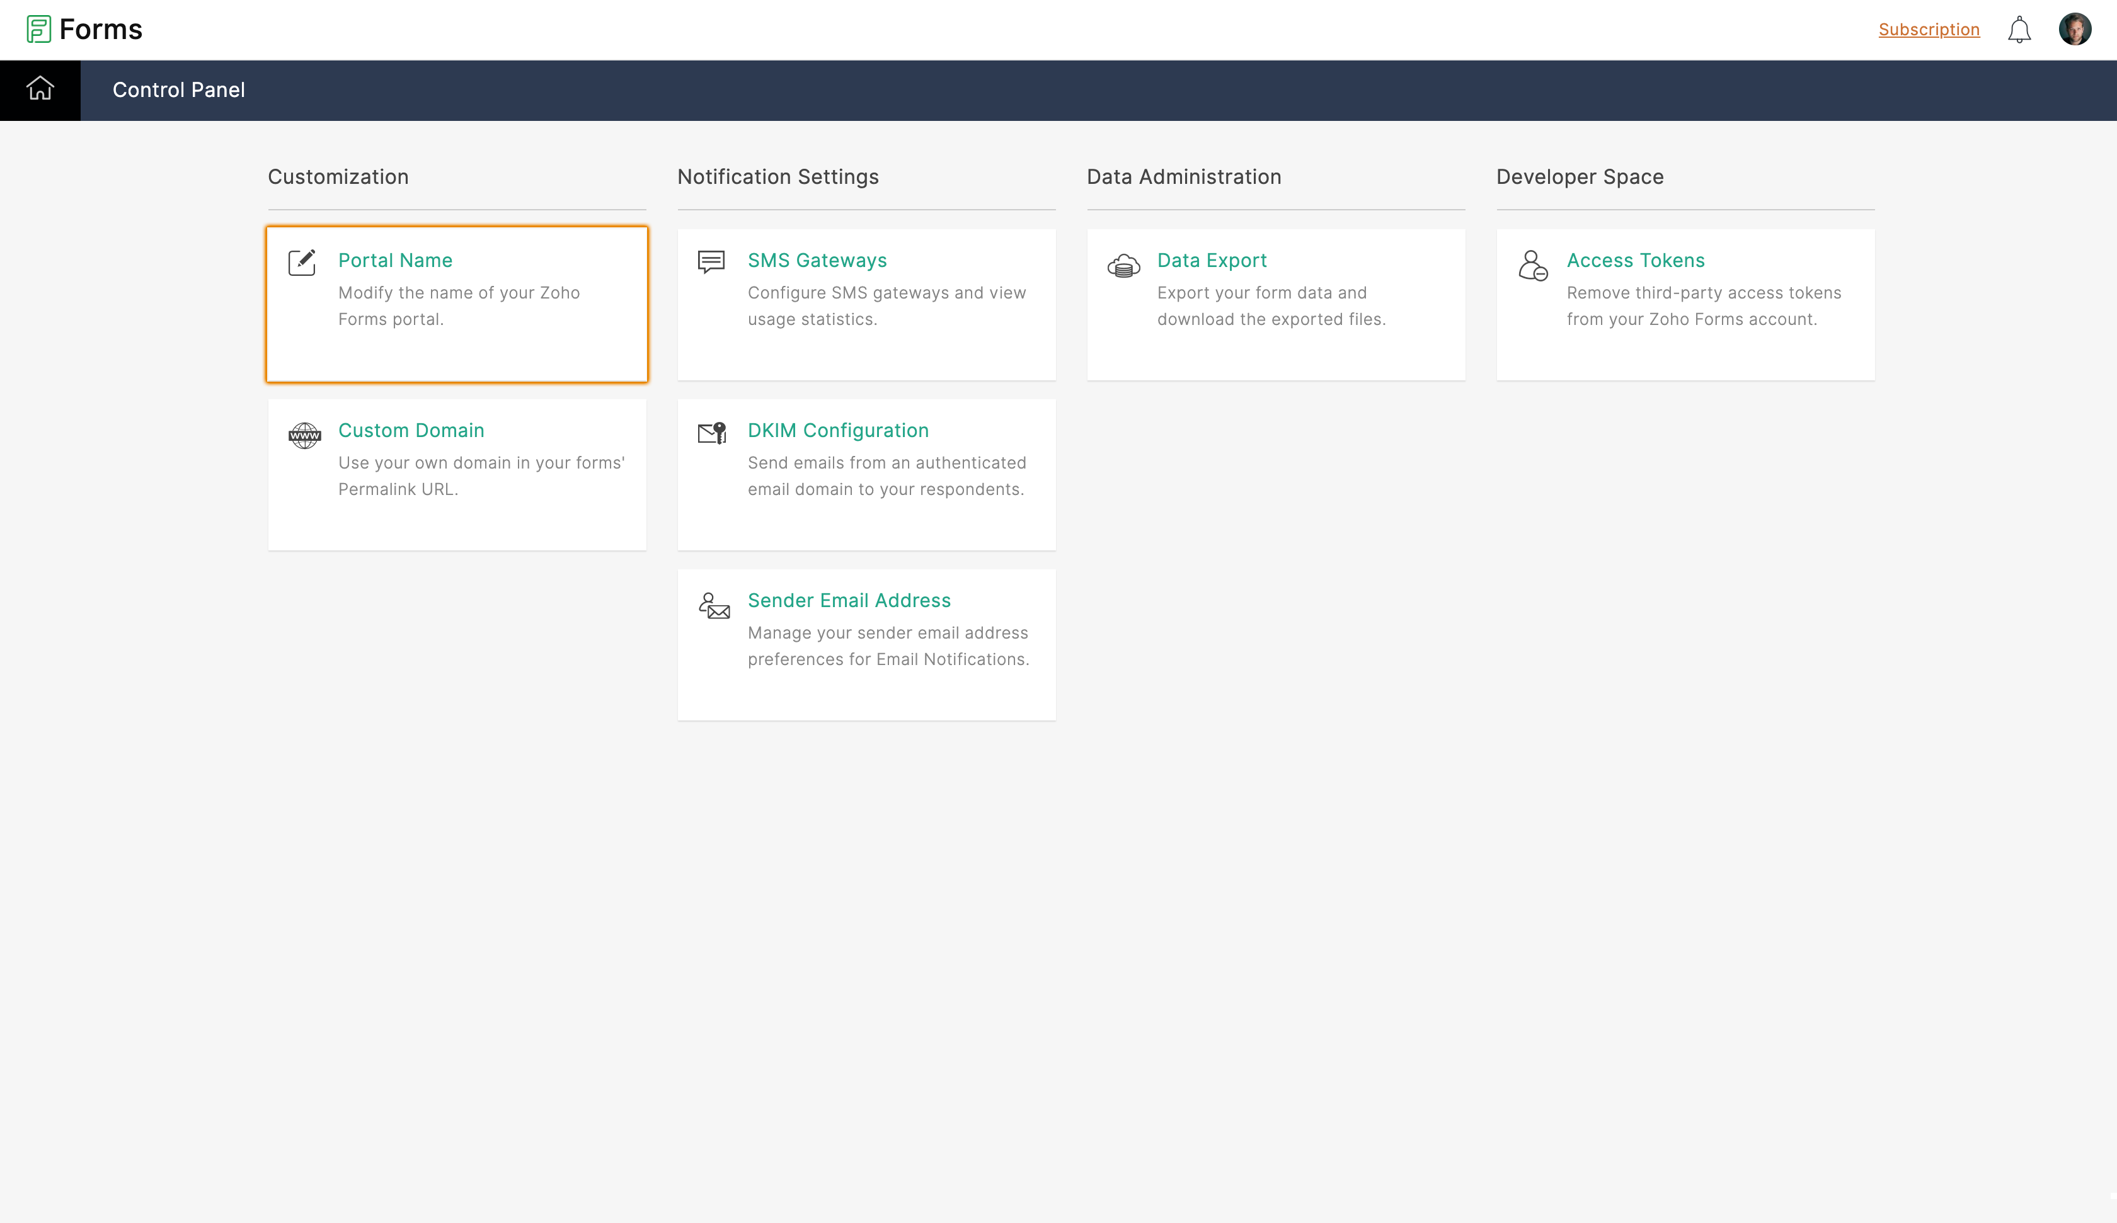Click the DKIM Configuration envelope key icon
This screenshot has width=2117, height=1223.
click(711, 433)
